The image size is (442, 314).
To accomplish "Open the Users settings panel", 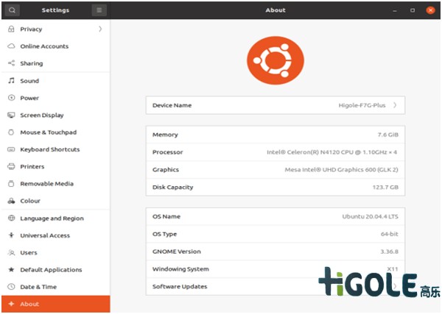I will click(x=29, y=252).
